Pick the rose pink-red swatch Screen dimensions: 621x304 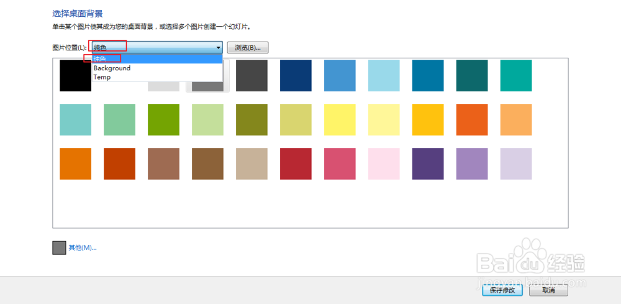[340, 164]
